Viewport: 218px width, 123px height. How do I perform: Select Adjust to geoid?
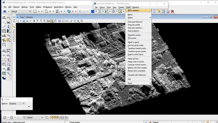pos(138,42)
